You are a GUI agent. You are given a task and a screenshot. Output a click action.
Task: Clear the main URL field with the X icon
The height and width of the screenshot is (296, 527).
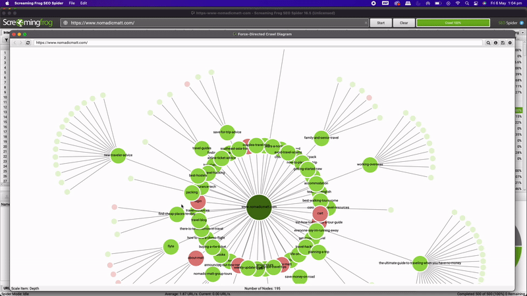click(x=366, y=23)
